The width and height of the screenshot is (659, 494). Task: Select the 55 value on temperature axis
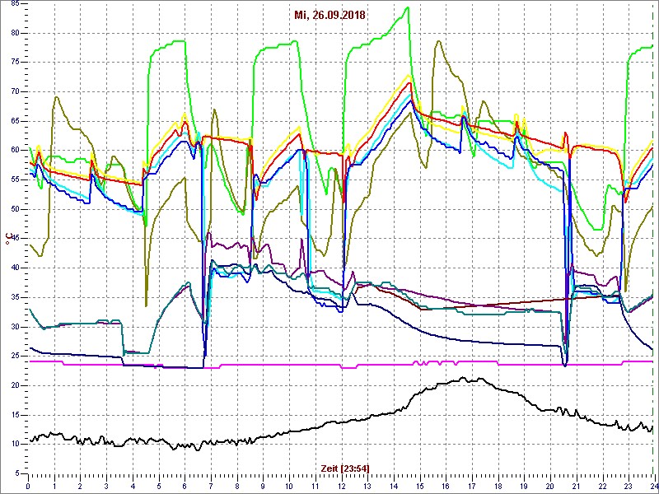[15, 179]
